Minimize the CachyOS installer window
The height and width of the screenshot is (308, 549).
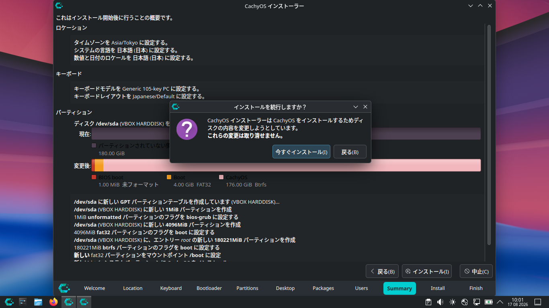click(x=471, y=6)
